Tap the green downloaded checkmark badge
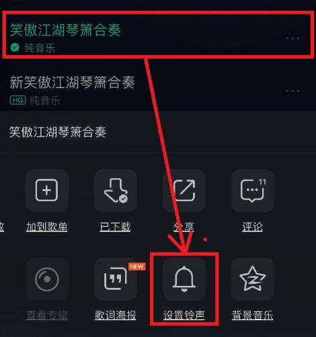The height and width of the screenshot is (337, 316). pyautogui.click(x=15, y=48)
